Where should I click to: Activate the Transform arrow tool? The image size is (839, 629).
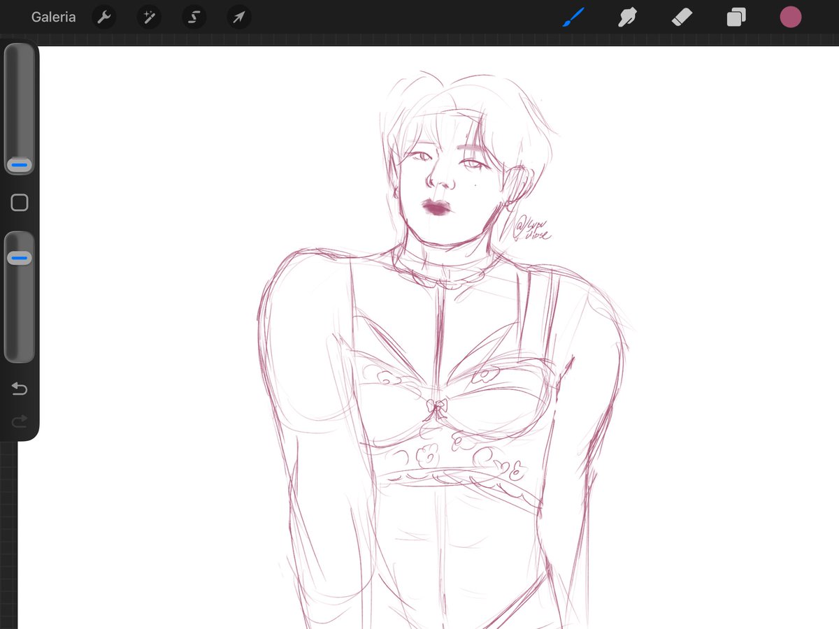[x=238, y=17]
